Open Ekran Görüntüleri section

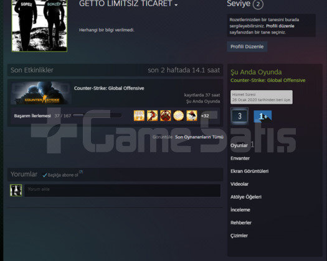tap(249, 172)
